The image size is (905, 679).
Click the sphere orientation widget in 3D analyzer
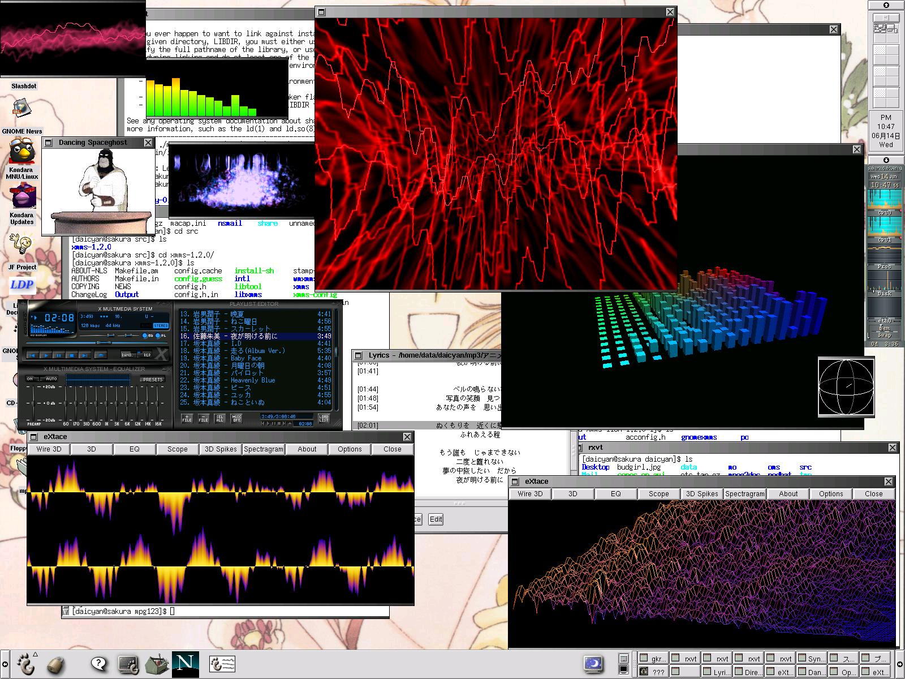[x=846, y=388]
